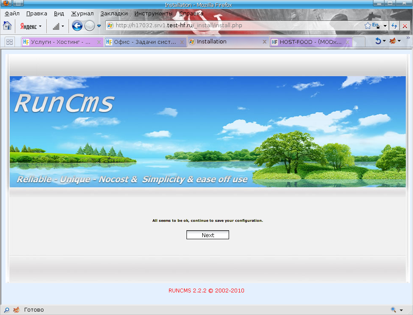Click the Reload page icon
The image size is (413, 315).
click(x=394, y=26)
